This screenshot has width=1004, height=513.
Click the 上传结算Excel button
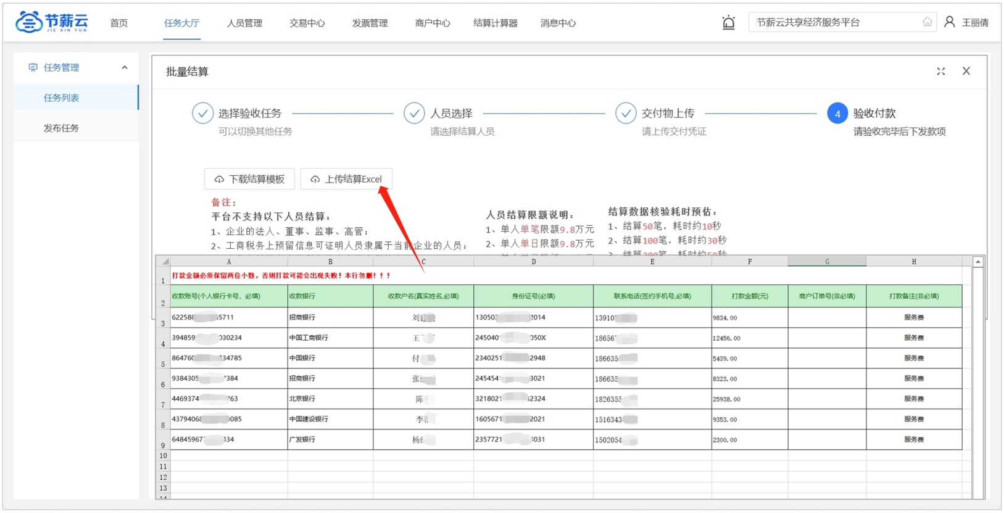(346, 179)
